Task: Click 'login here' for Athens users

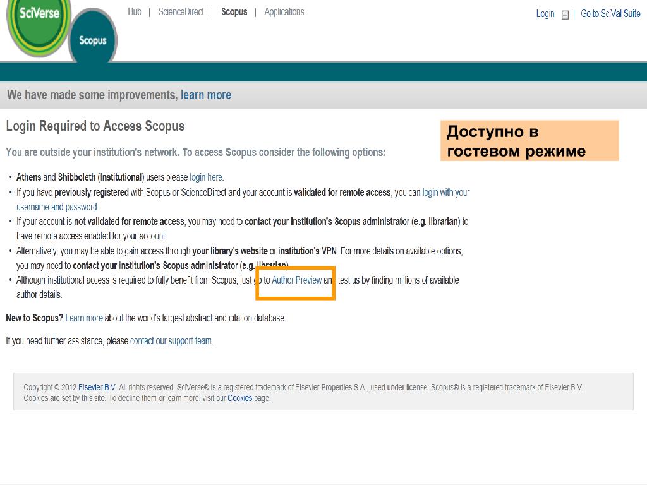Action: click(x=207, y=177)
